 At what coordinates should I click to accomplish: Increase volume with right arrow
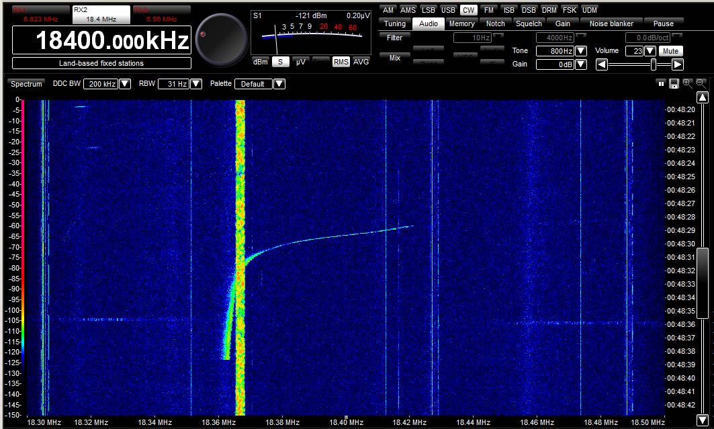(x=678, y=64)
